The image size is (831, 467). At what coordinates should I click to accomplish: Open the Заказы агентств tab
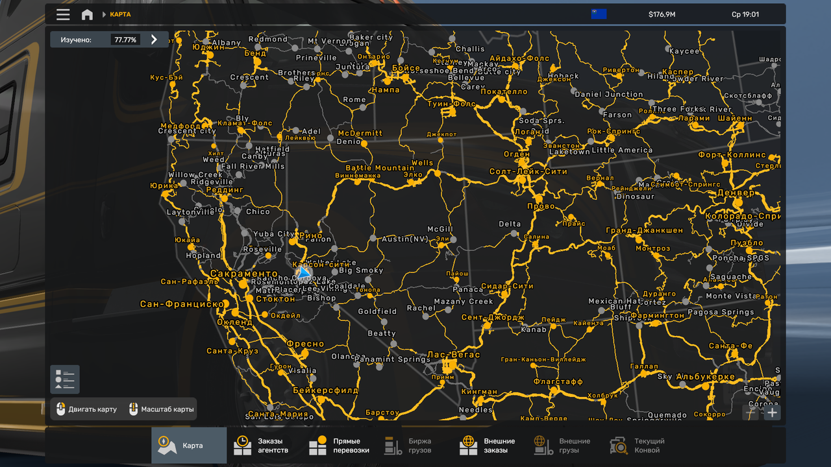pos(264,446)
